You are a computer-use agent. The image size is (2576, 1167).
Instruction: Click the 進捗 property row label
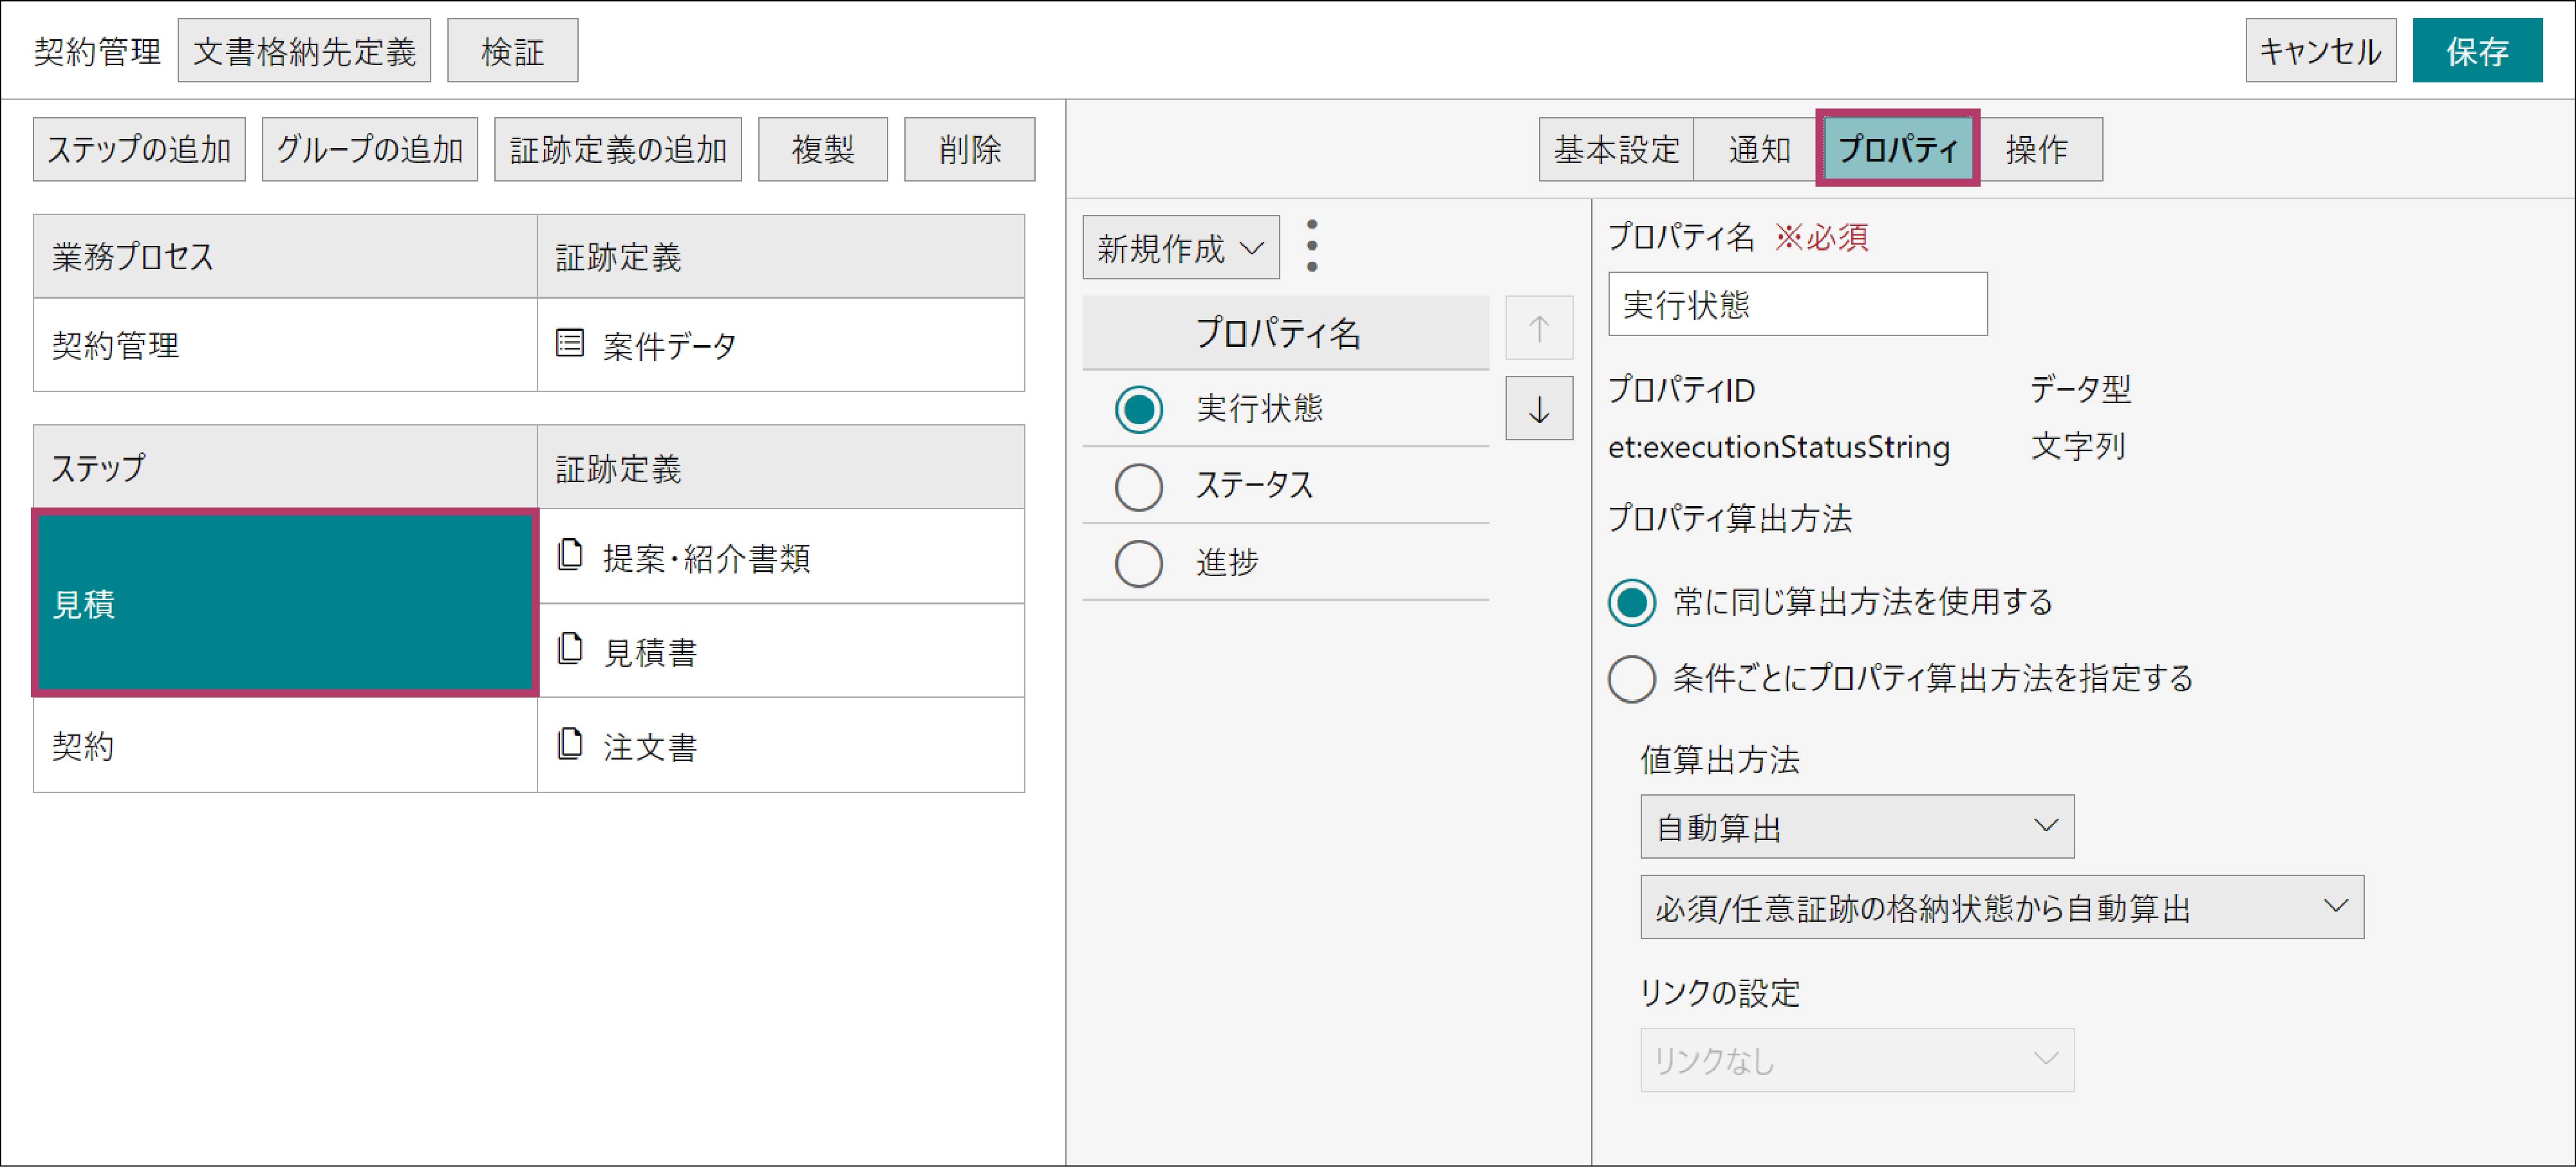coord(1227,562)
